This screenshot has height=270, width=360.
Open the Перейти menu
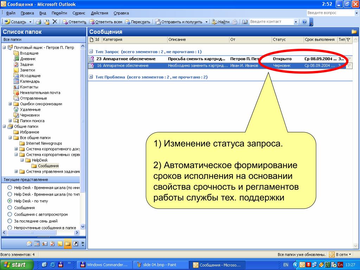pos(59,13)
